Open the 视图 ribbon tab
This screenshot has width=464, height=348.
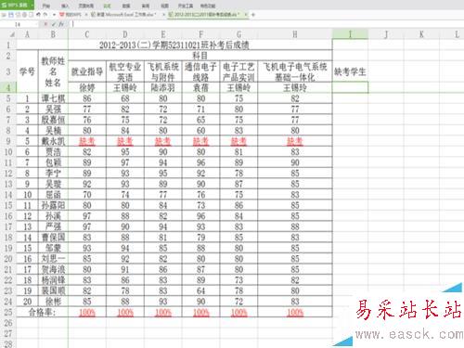(164, 6)
